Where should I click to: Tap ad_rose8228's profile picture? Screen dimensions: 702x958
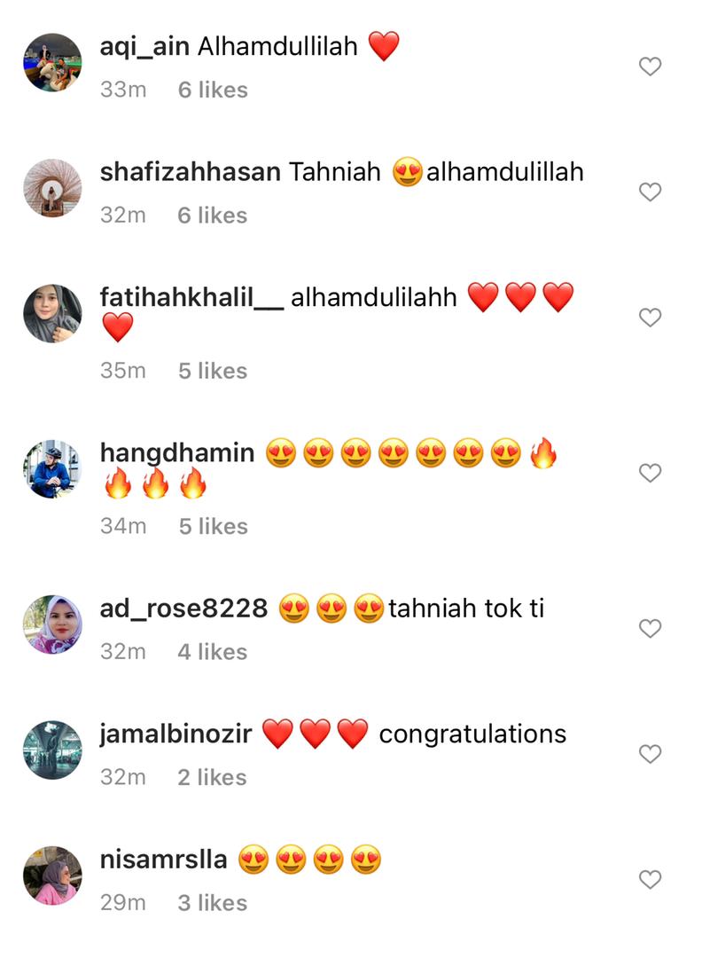click(x=52, y=624)
